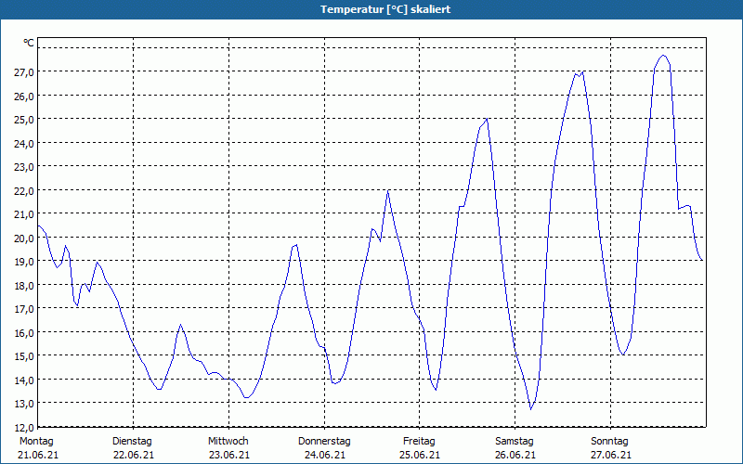Click the 25 °C peak before Samstag
Image resolution: width=743 pixels, height=464 pixels.
pyautogui.click(x=486, y=119)
